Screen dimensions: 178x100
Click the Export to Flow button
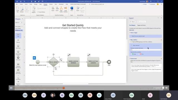pos(141,22)
